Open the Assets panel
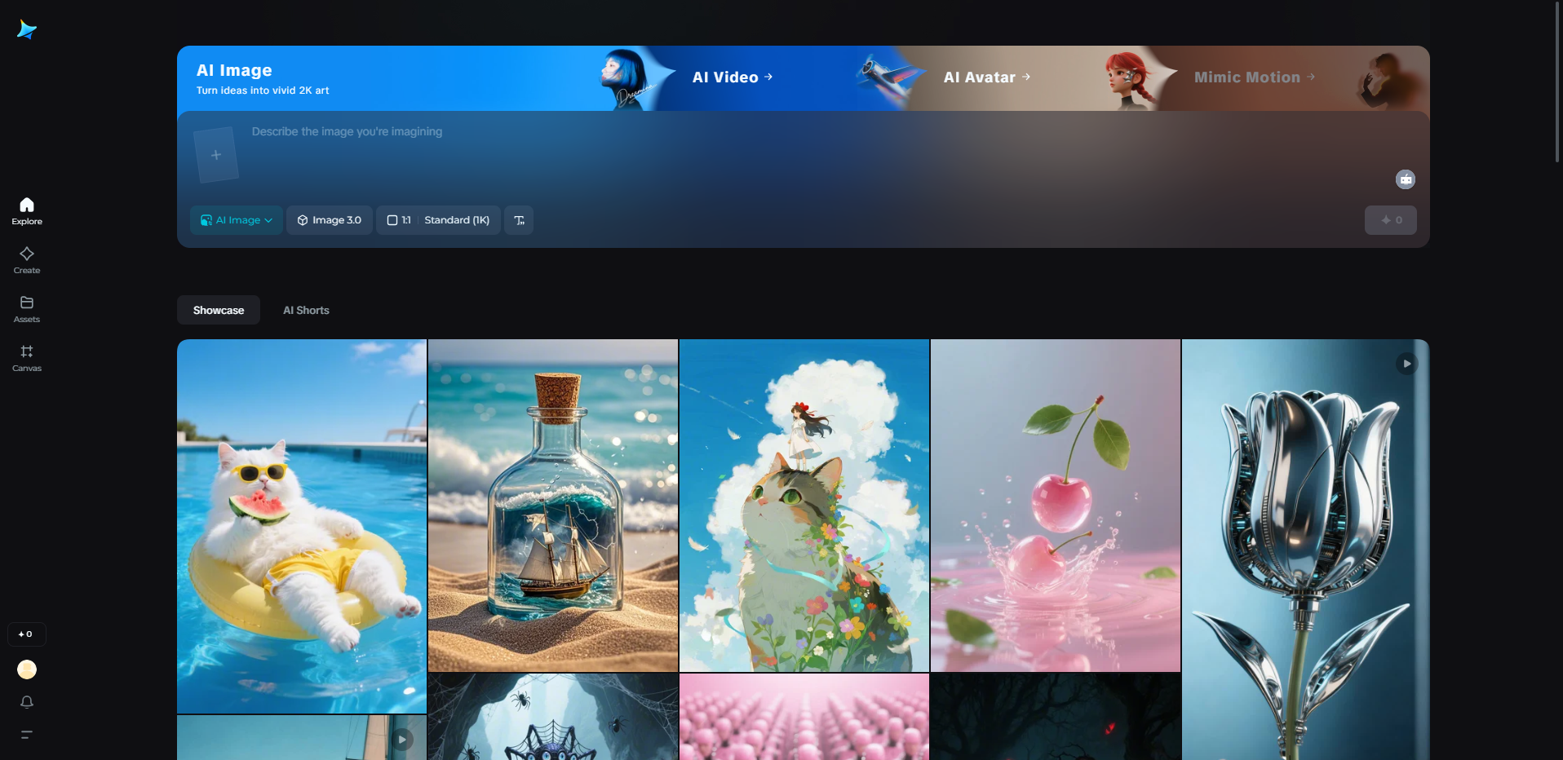 tap(27, 308)
